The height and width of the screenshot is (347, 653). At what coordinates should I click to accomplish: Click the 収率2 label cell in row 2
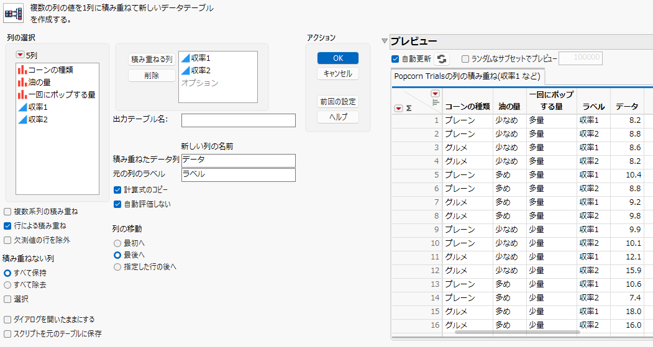pos(593,134)
